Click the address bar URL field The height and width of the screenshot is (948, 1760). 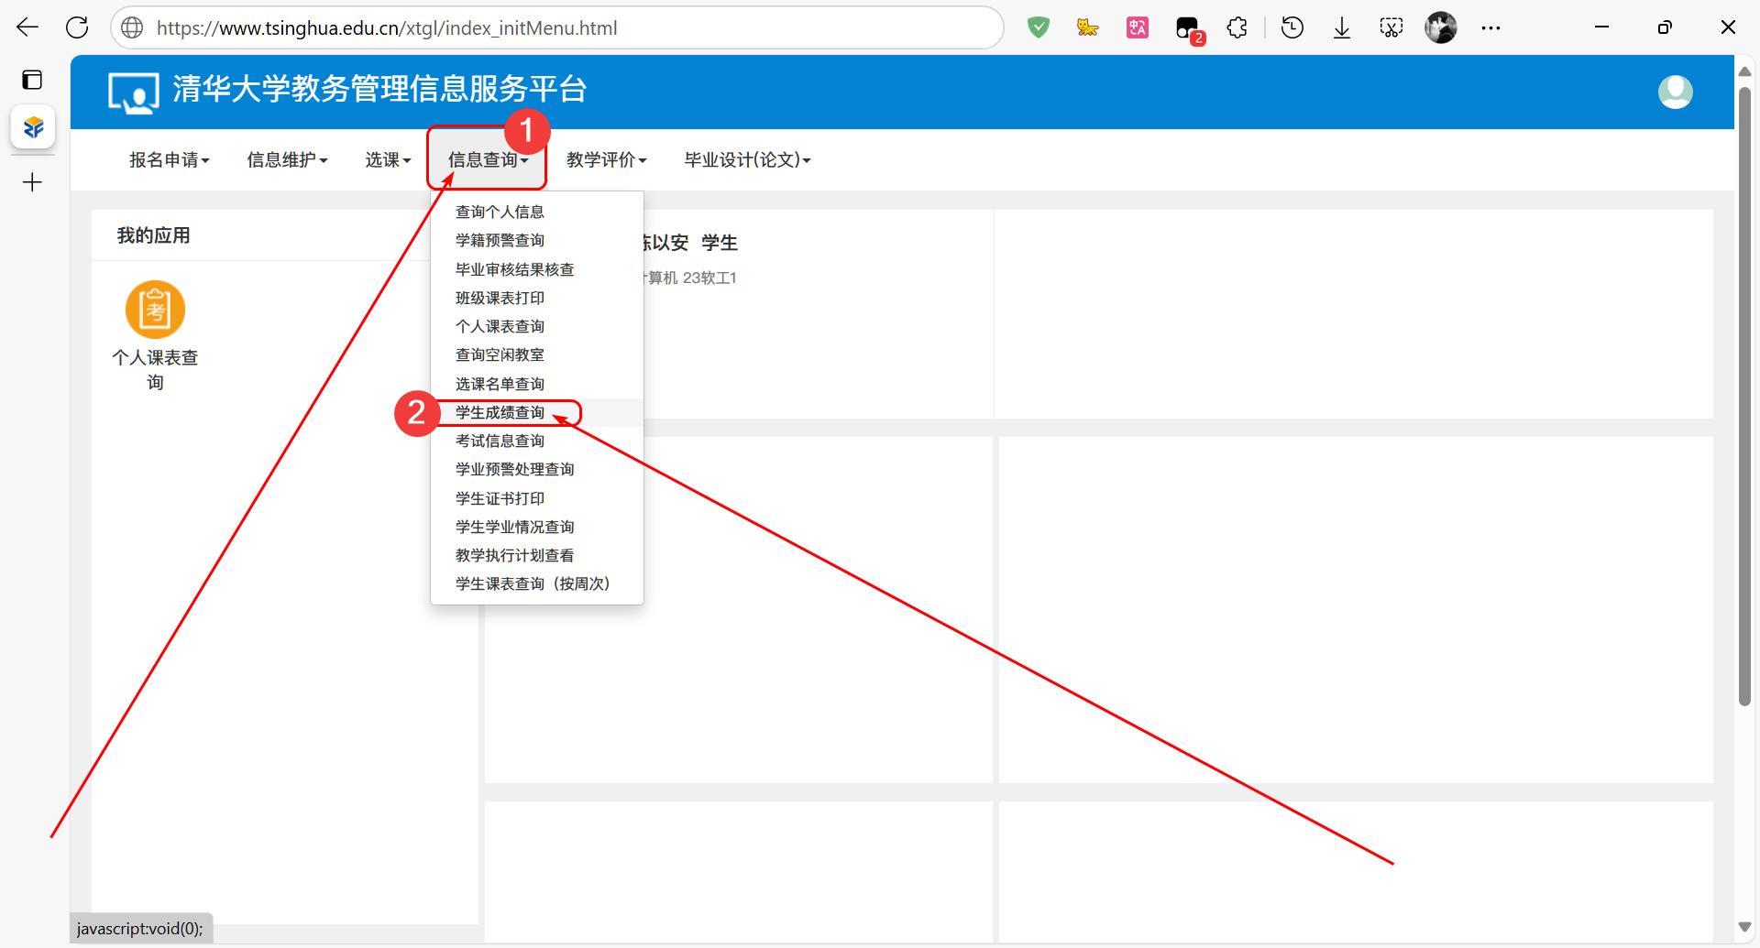coord(557,27)
